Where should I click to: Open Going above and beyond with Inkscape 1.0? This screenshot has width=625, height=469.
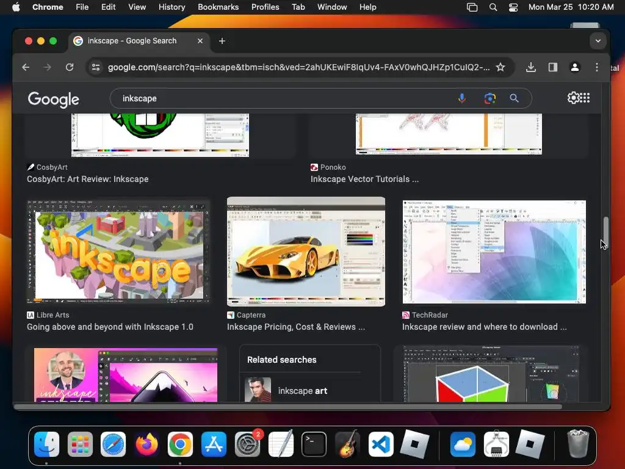110,327
